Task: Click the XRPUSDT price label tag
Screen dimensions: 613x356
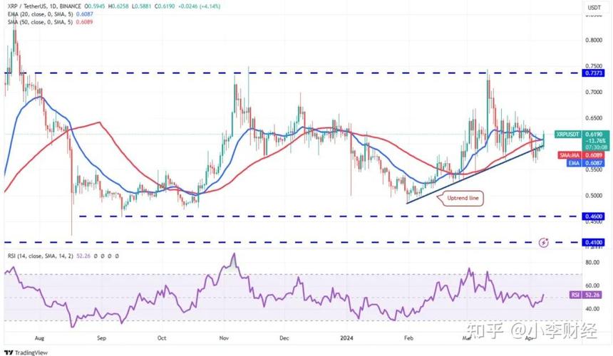Action: [568, 134]
